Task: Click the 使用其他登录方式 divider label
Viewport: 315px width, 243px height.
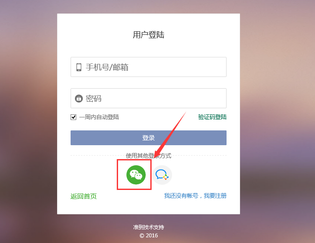Action: 149,156
